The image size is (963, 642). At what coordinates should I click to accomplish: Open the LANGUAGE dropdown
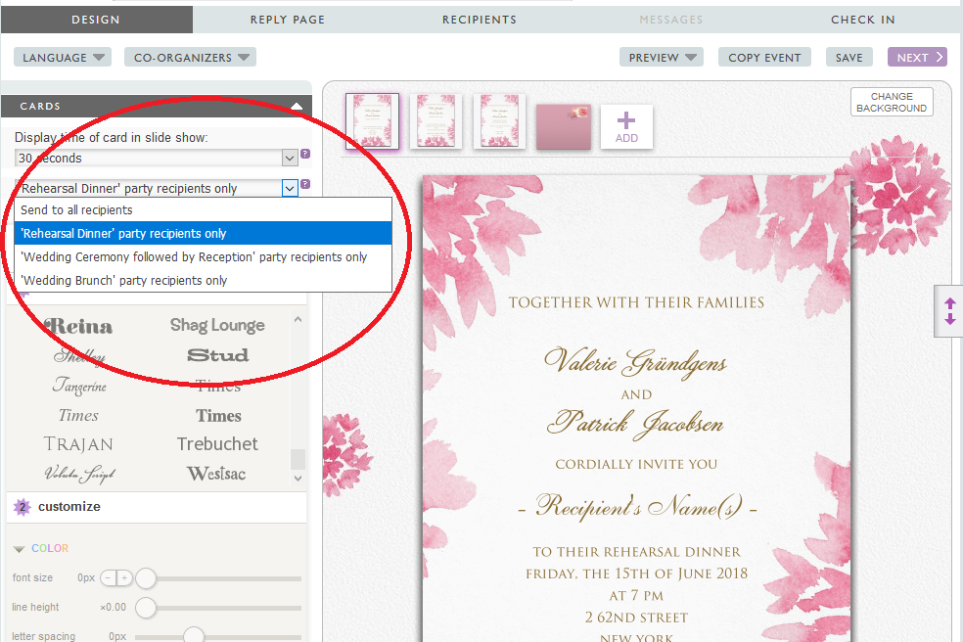pos(63,58)
